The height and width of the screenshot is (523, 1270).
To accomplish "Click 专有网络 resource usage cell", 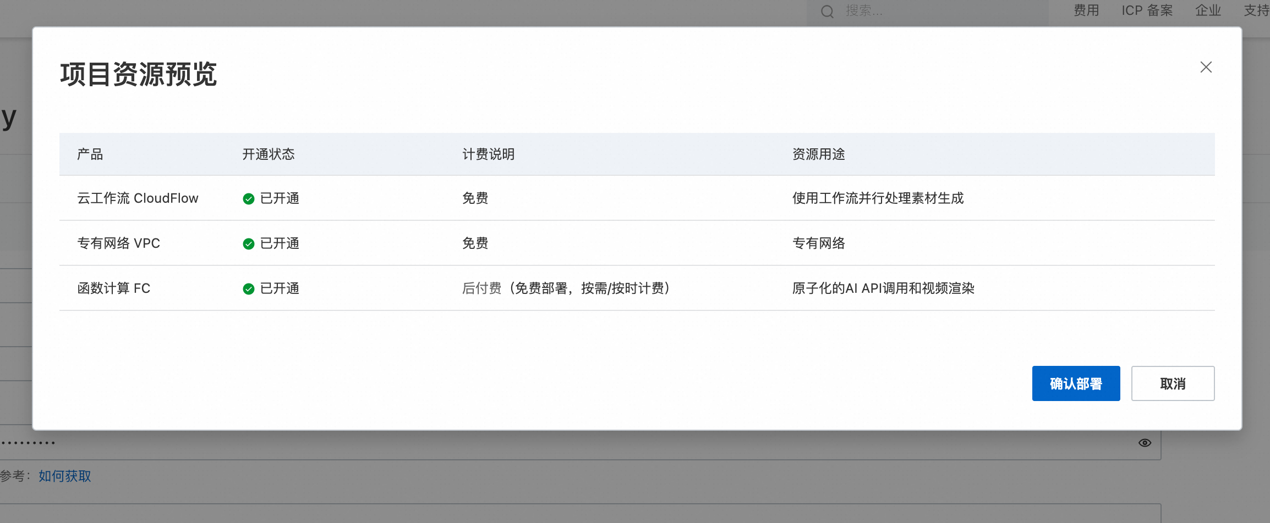I will click(x=819, y=243).
